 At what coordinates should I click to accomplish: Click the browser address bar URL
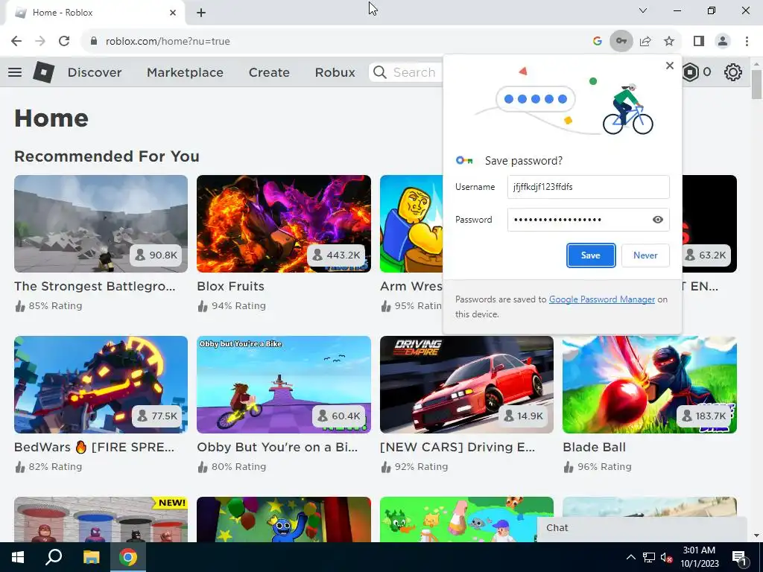point(168,42)
